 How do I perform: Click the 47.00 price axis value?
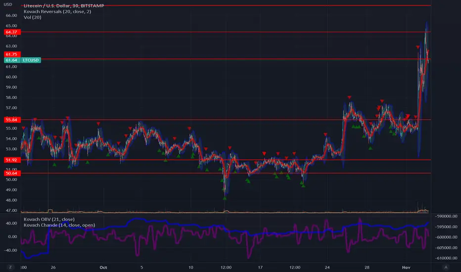pyautogui.click(x=11, y=211)
